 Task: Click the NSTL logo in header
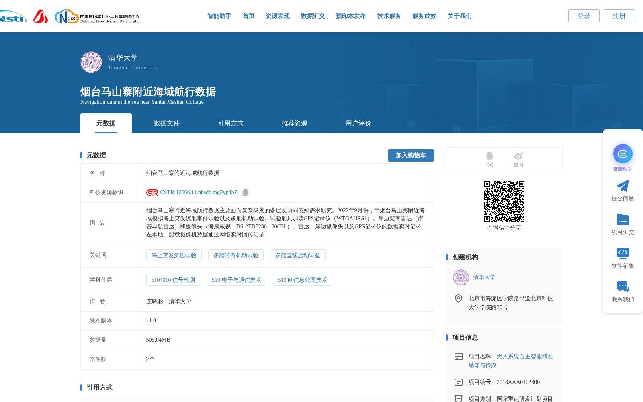pos(13,16)
